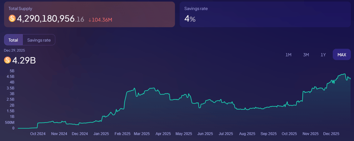The height and width of the screenshot is (141, 354).
Task: Click the 0 y-axis label
Action: point(13,128)
